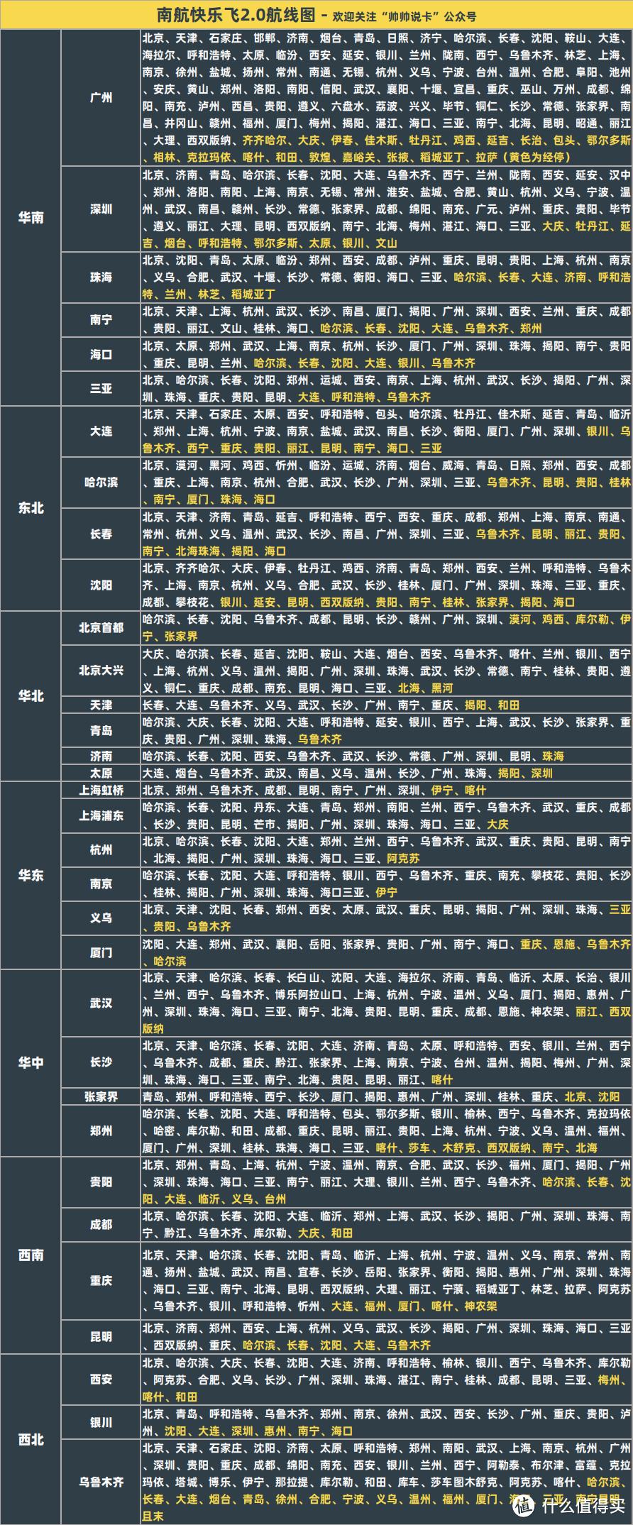Click the 义乌 departure city row header
The width and height of the screenshot is (633, 1525).
tap(101, 918)
